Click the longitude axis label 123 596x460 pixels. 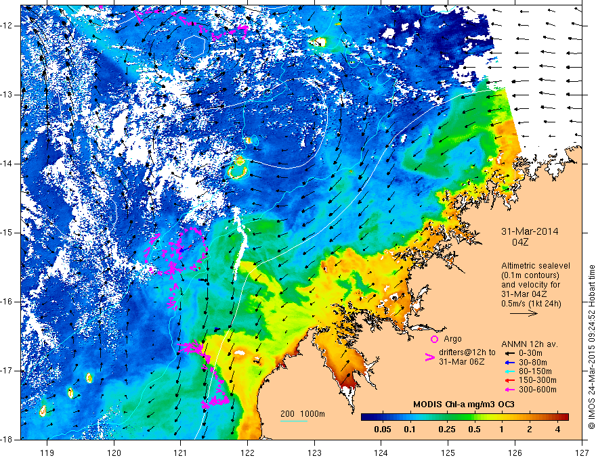click(x=314, y=453)
